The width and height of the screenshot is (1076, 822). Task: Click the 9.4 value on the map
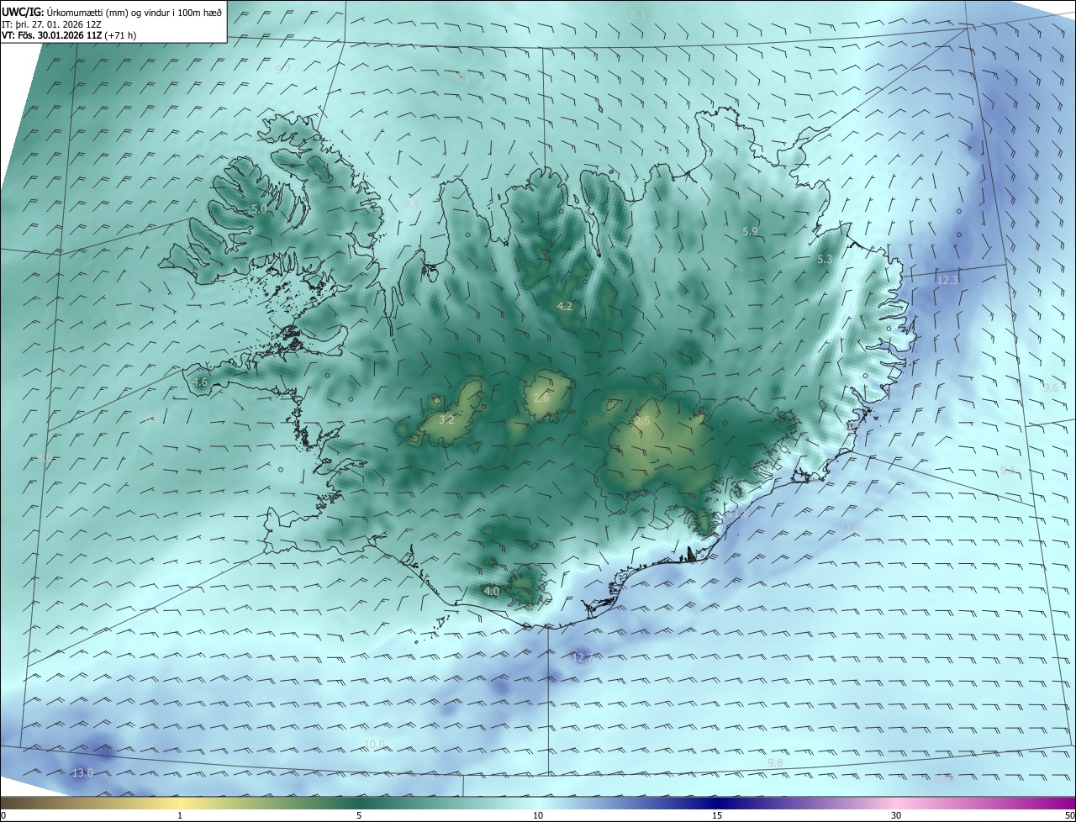[411, 203]
